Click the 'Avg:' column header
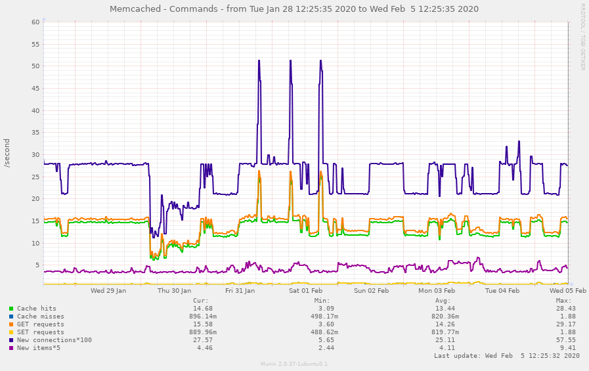Image resolution: width=589 pixels, height=371 pixels. click(x=443, y=300)
